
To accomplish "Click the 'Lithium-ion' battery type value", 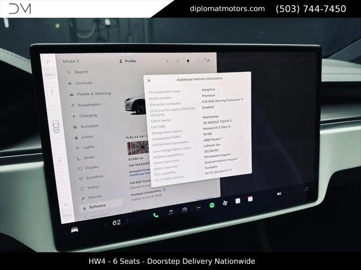I will pyautogui.click(x=212, y=145).
